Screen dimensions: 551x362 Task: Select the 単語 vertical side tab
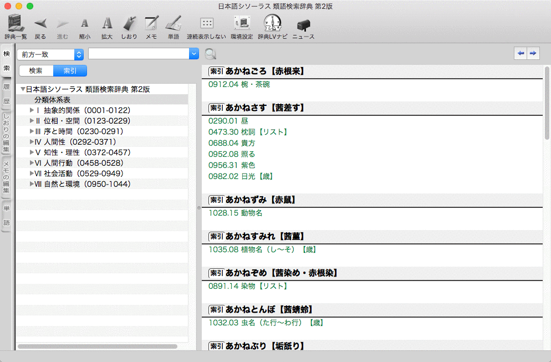pyautogui.click(x=7, y=215)
